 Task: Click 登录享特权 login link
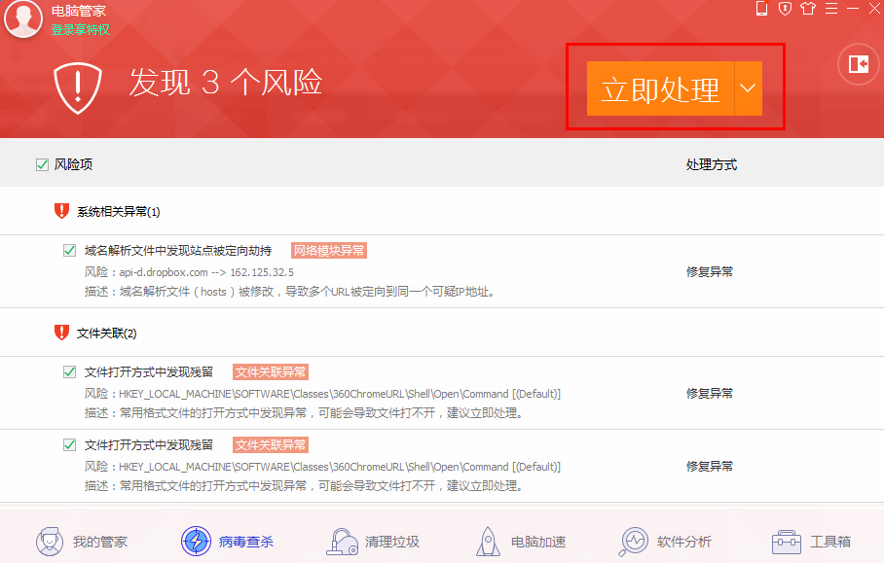pyautogui.click(x=81, y=30)
